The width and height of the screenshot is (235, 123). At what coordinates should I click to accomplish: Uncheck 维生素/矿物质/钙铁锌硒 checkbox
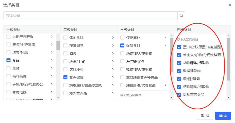pyautogui.click(x=179, y=55)
